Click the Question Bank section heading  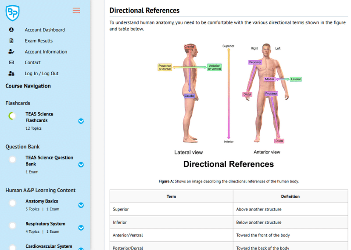click(22, 147)
